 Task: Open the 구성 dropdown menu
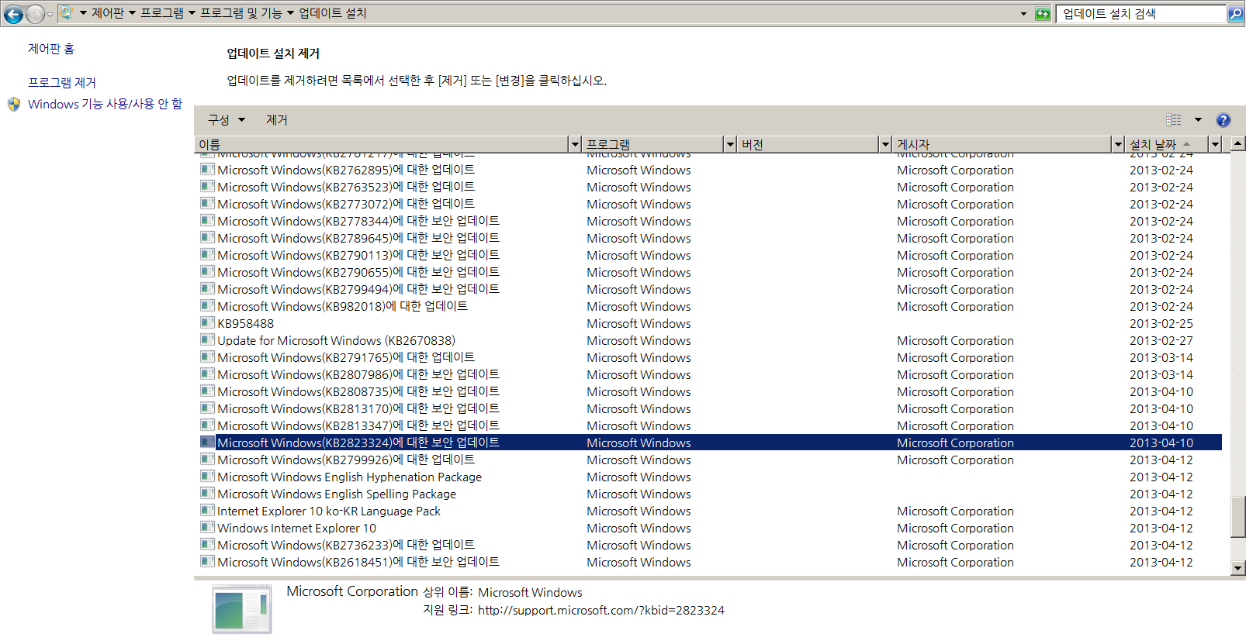click(226, 120)
